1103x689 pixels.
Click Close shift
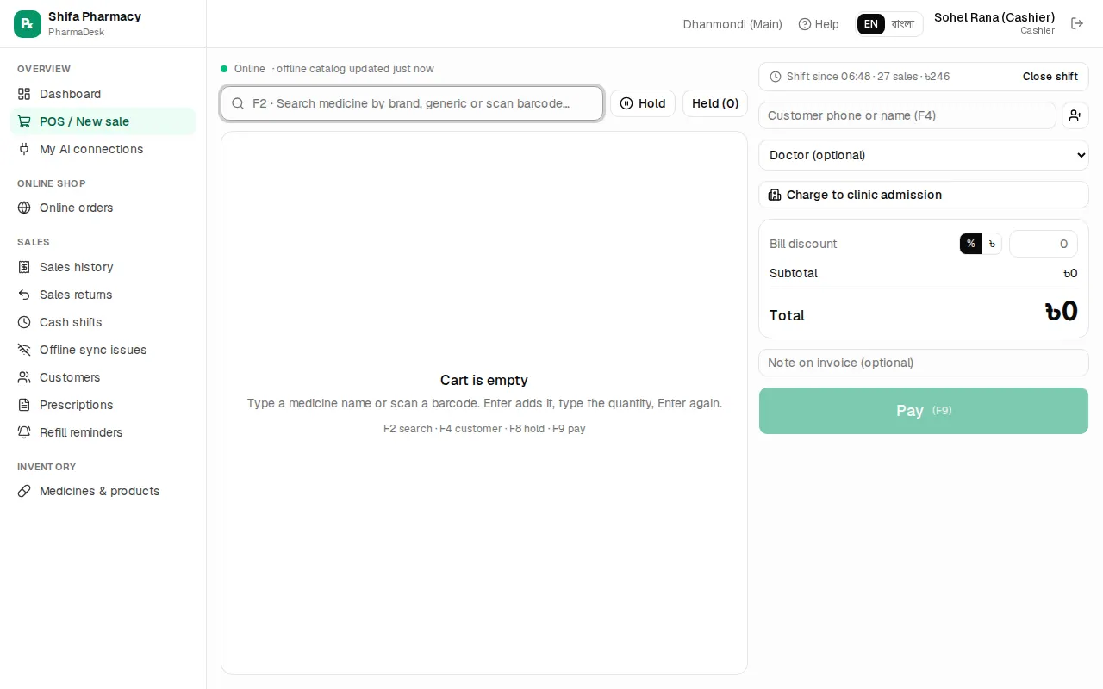coord(1050,77)
